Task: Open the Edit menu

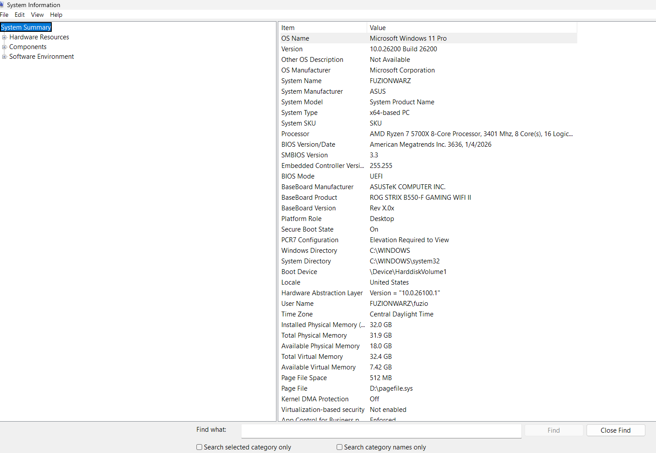Action: coord(19,15)
